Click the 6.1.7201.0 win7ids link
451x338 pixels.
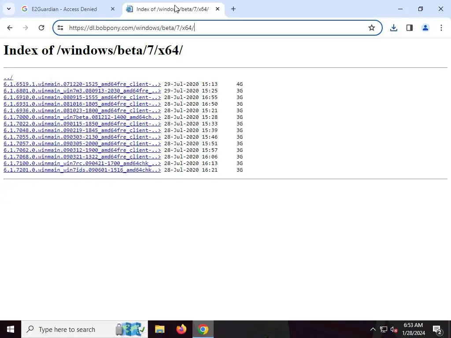[x=82, y=170]
